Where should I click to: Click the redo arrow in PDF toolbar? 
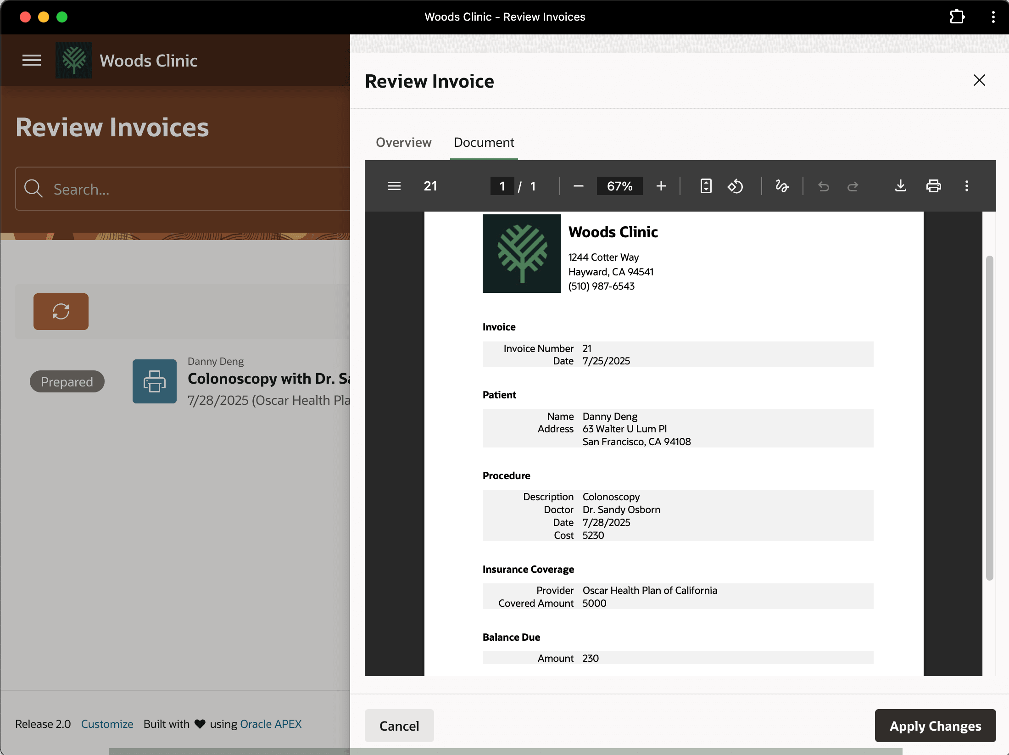pyautogui.click(x=853, y=186)
